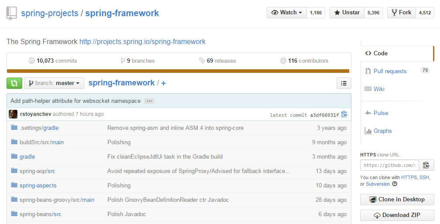Click the spring-beans folder icon

pos(14,214)
